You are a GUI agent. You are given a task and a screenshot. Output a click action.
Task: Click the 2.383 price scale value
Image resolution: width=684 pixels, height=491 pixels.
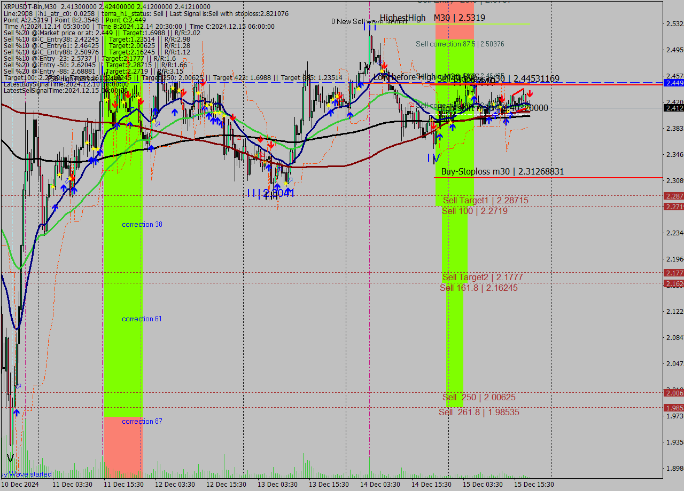pos(675,129)
